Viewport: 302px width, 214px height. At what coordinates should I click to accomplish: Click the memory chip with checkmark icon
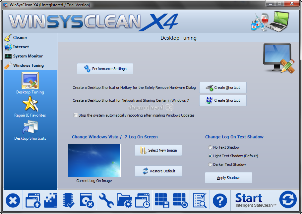point(68,200)
